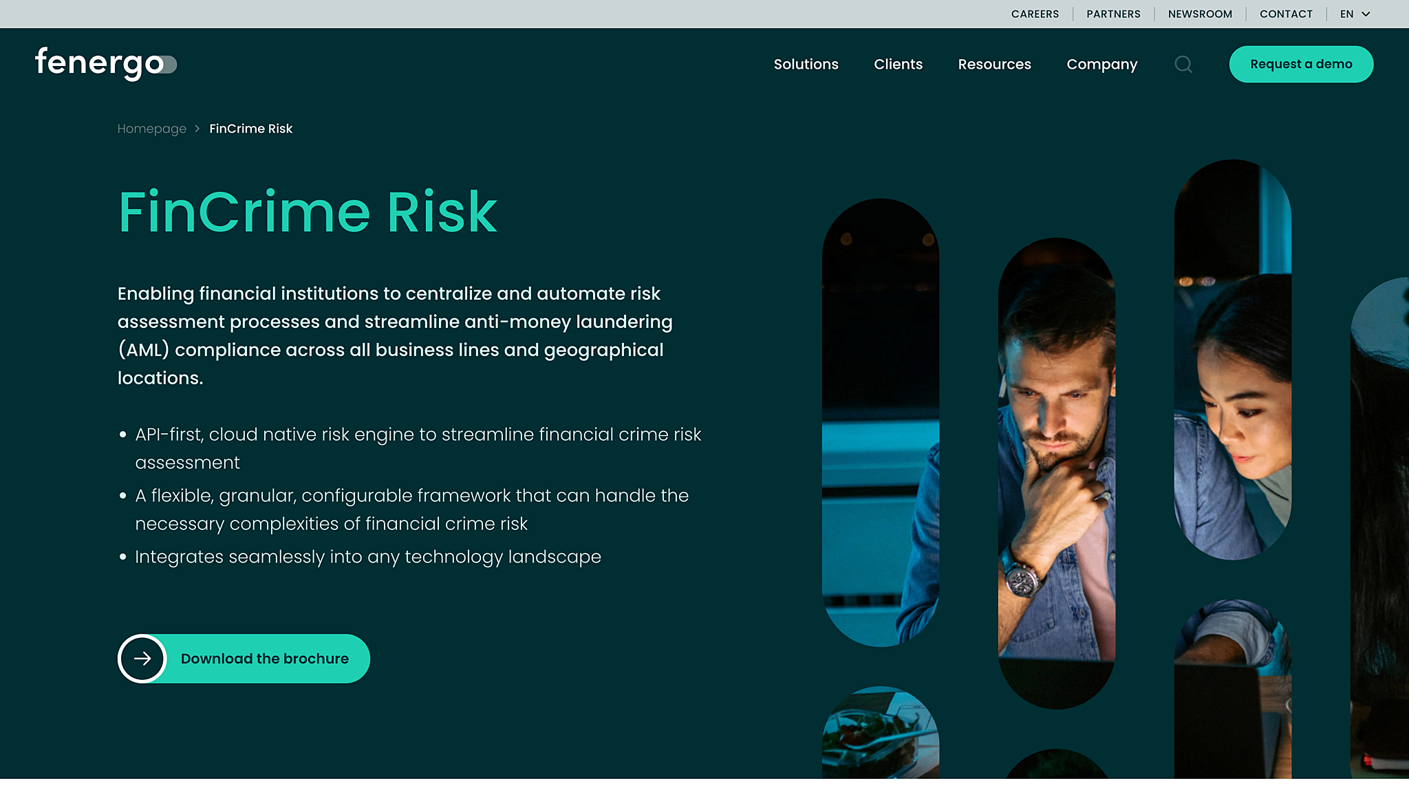Screen dimensions: 1409x792
Task: Return to Homepage via breadcrumb
Action: pyautogui.click(x=151, y=129)
